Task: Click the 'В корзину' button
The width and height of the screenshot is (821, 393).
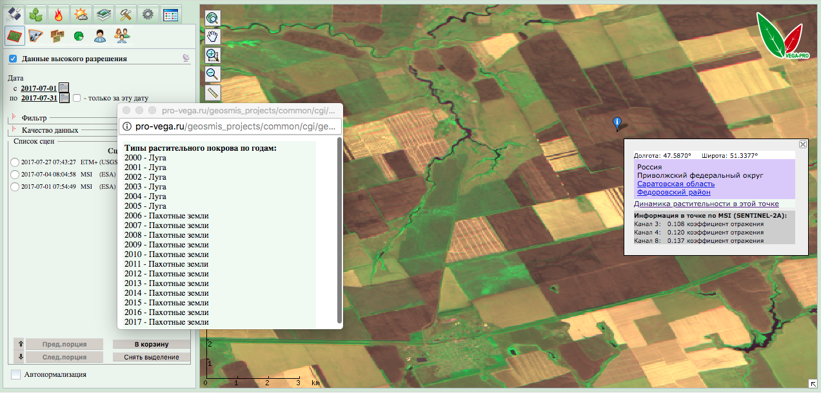Action: tap(152, 344)
